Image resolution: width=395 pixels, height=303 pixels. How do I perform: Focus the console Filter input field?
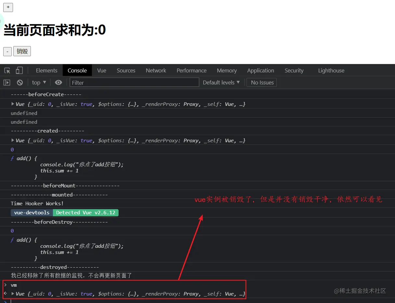134,82
